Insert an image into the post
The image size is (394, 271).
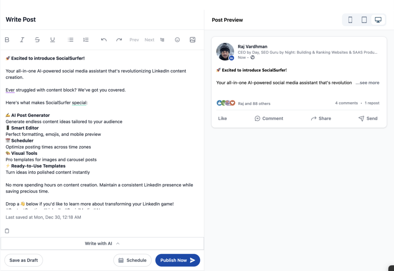pos(192,40)
